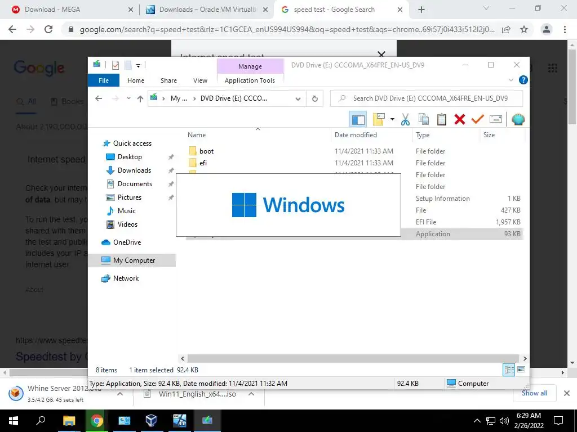Click the Copy icon in toolbar
Image resolution: width=577 pixels, height=432 pixels.
tap(424, 119)
